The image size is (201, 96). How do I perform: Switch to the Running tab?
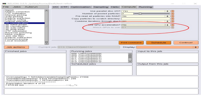145,7
